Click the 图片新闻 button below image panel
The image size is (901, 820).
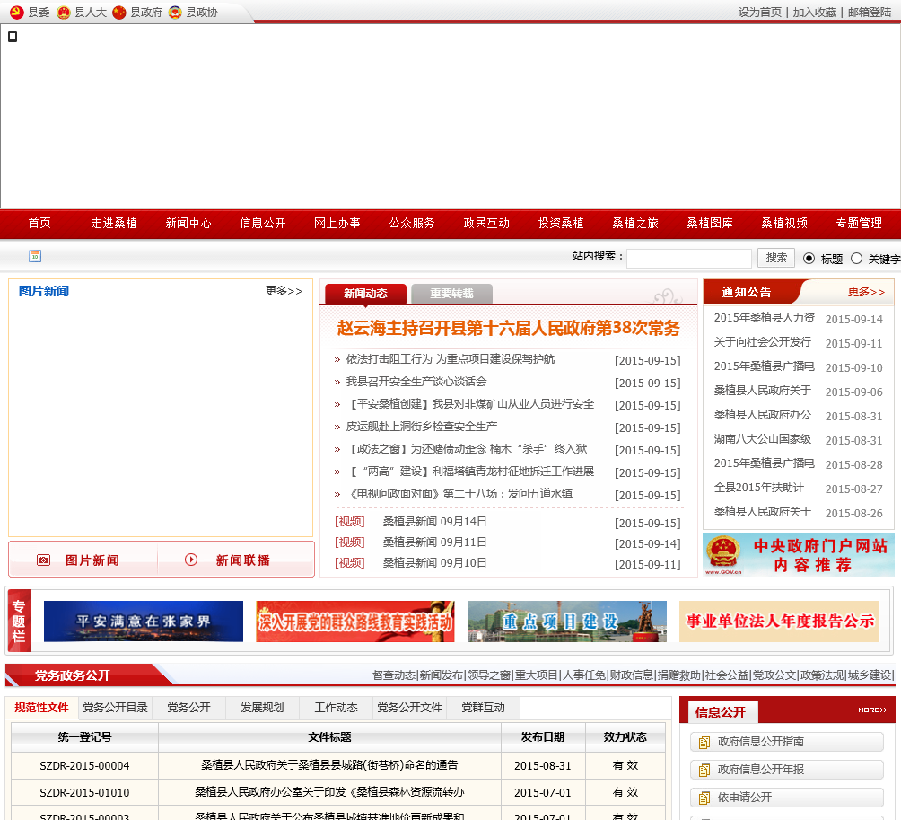(83, 560)
